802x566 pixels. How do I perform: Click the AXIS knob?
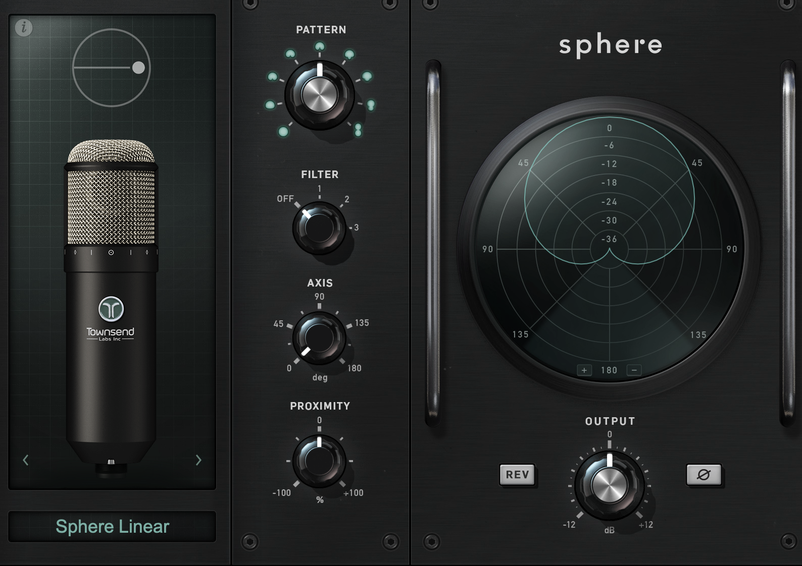pos(319,337)
